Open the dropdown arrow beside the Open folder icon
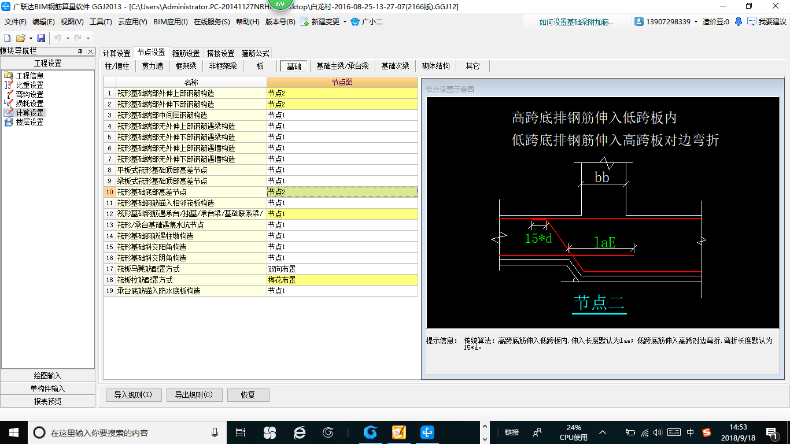The width and height of the screenshot is (790, 444). tap(30, 38)
